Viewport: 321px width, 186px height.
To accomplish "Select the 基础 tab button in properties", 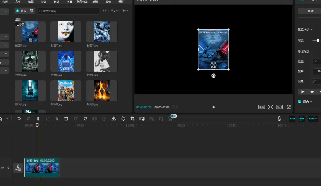I will coord(310,11).
